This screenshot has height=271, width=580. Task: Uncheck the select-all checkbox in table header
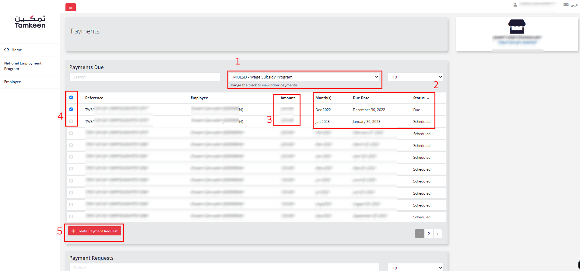coord(71,98)
